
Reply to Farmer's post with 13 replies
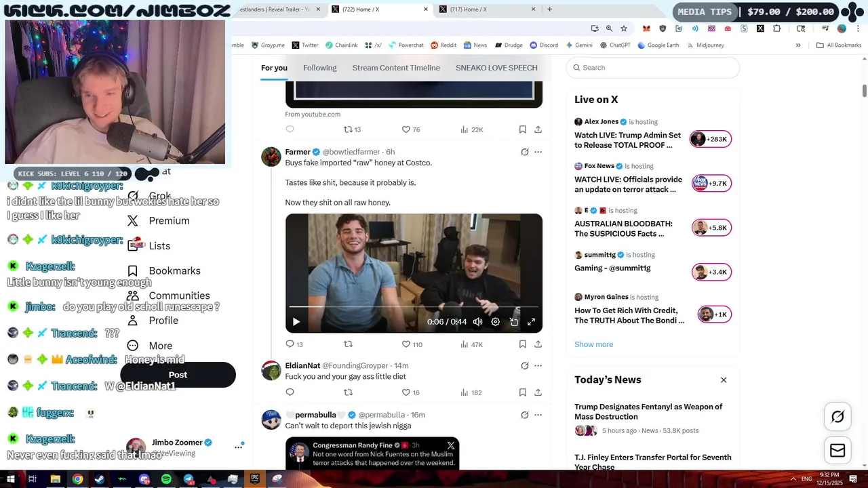pyautogui.click(x=294, y=344)
